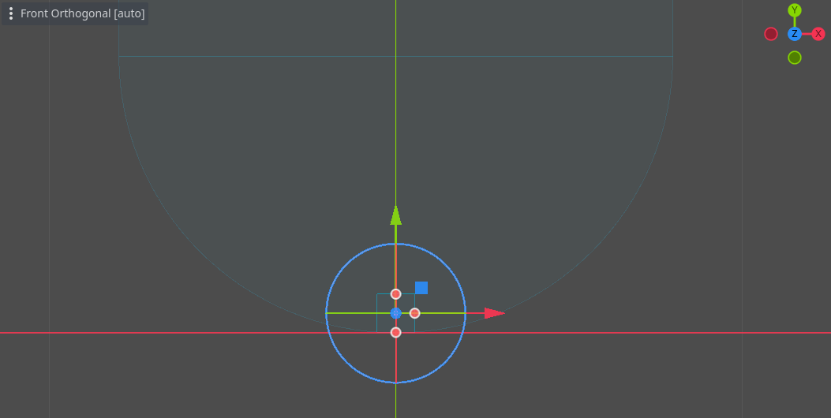Click the Front Orthogonal [auto] view label
Screen dimensions: 831x418
pos(82,13)
